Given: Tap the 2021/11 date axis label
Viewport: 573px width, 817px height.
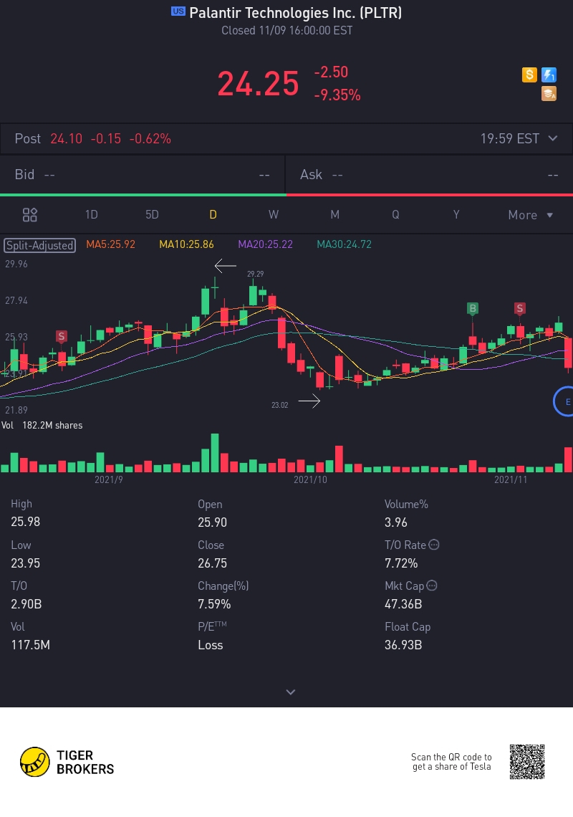Looking at the screenshot, I should (511, 479).
